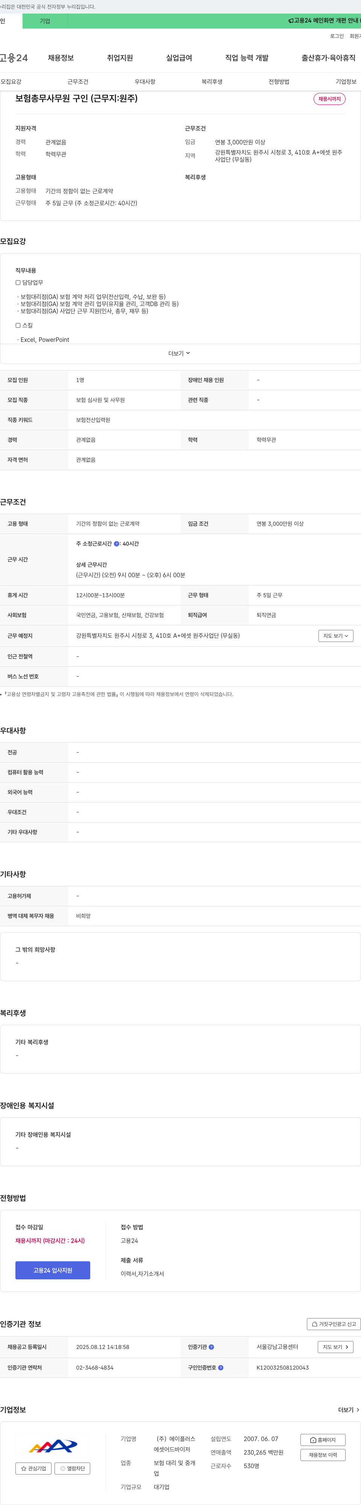Click the 더보기 link in 기업정보 header

tap(349, 1410)
